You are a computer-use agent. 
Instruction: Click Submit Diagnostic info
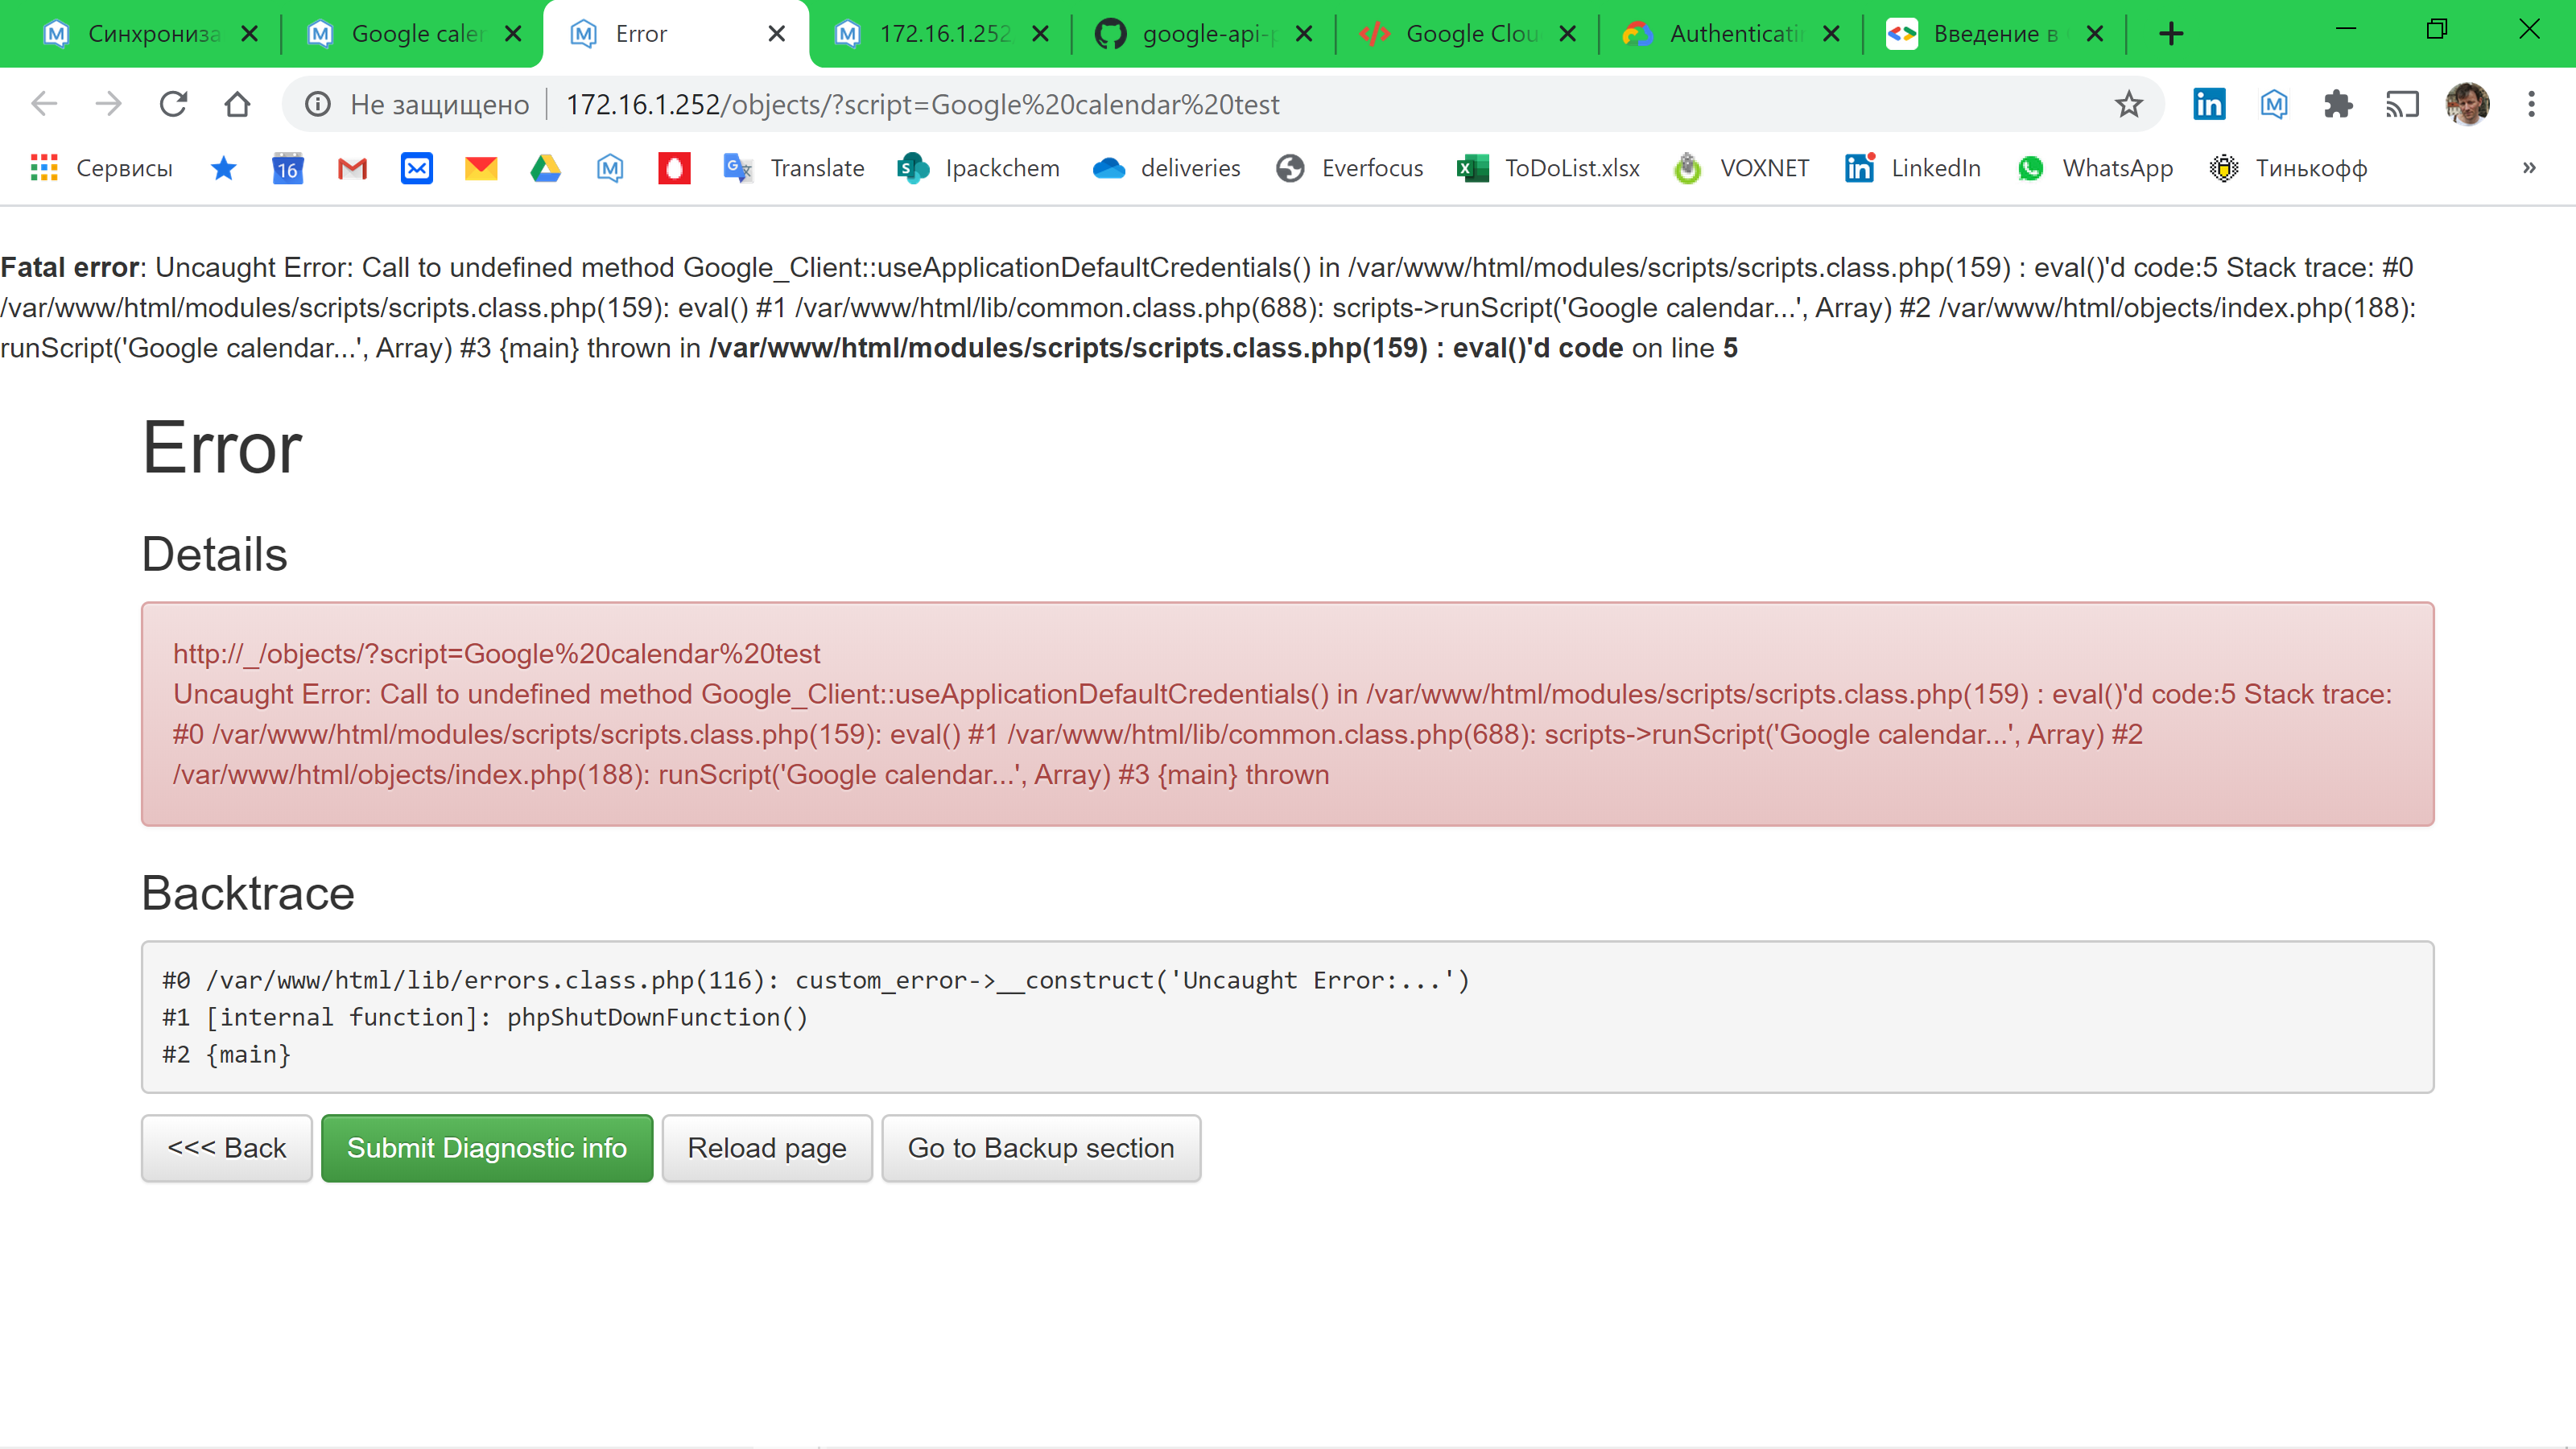pyautogui.click(x=487, y=1148)
